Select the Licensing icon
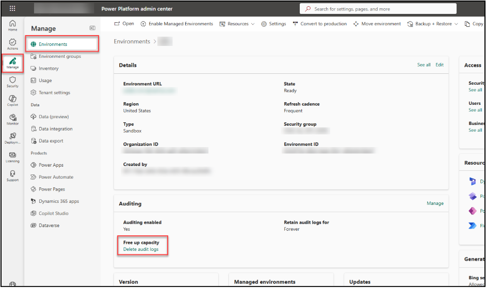 [x=12, y=157]
